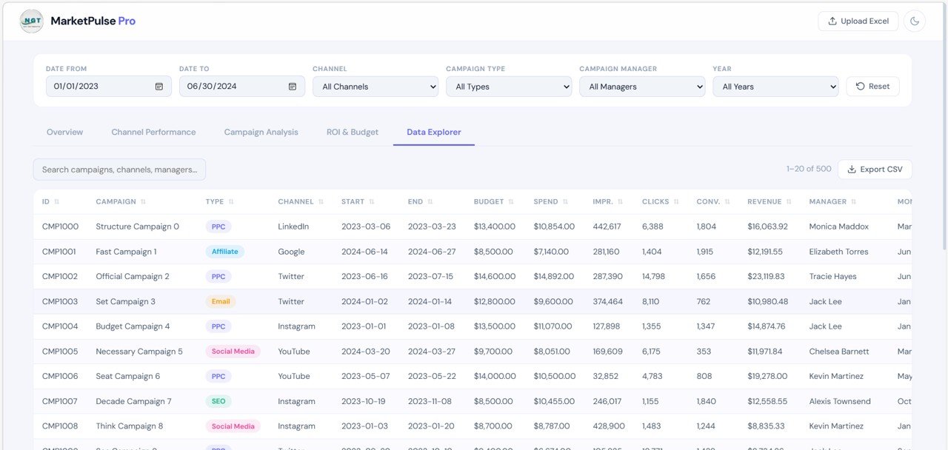The width and height of the screenshot is (948, 450).
Task: Open the All Channels dropdown
Action: click(x=375, y=86)
